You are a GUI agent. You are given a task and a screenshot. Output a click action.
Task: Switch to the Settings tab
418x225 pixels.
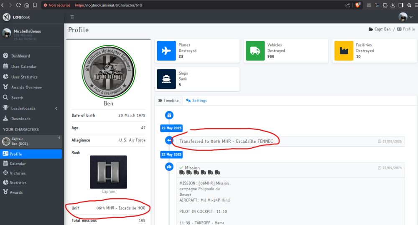click(x=196, y=100)
